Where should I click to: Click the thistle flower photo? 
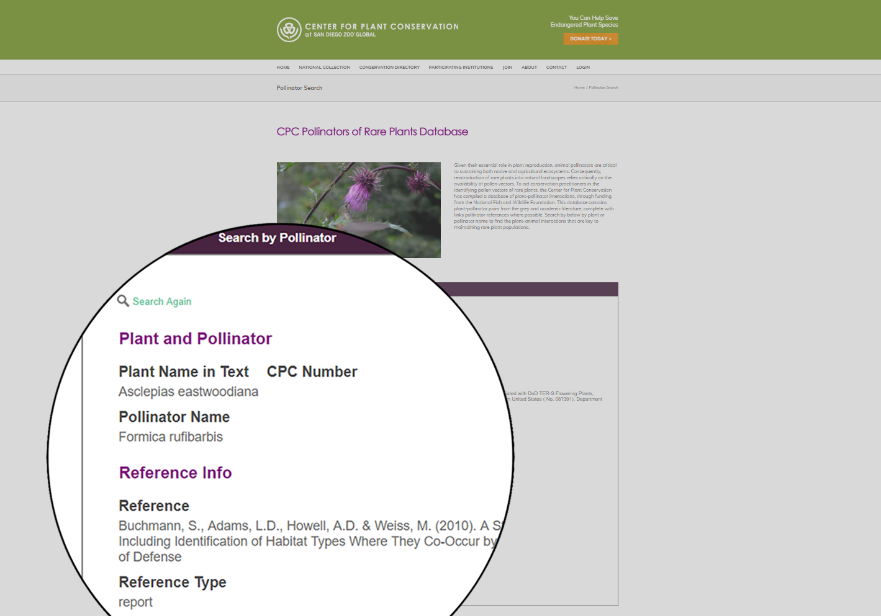pyautogui.click(x=358, y=192)
